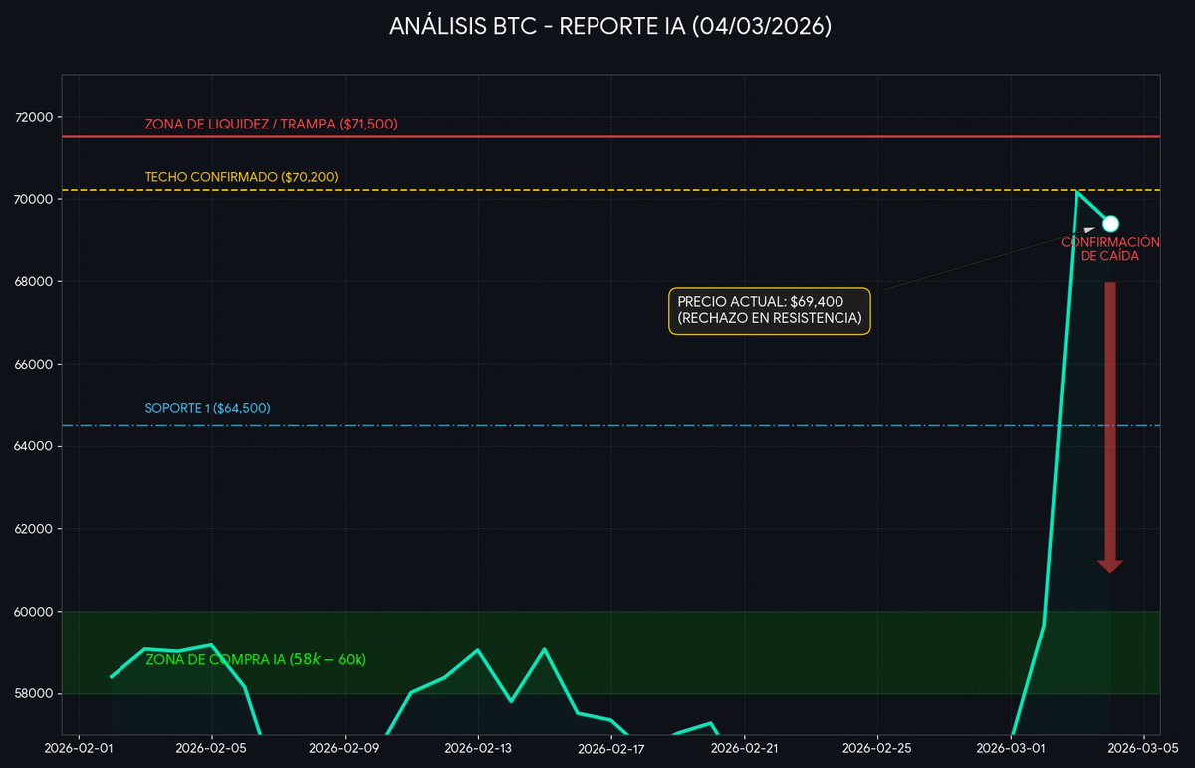The image size is (1195, 768).
Task: Click the 68000 y-axis label
Action: [35, 282]
